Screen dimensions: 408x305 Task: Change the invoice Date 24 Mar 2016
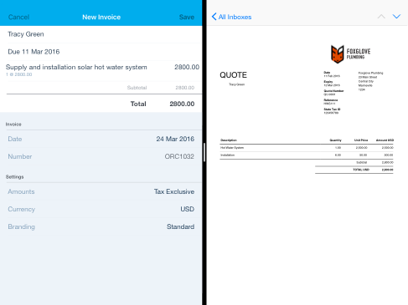[101, 139]
